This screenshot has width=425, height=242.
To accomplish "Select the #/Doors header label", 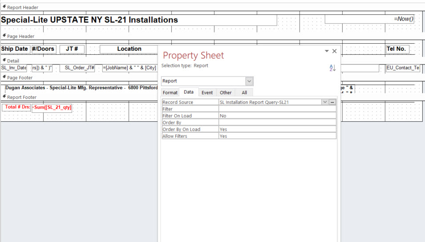I will [44, 49].
